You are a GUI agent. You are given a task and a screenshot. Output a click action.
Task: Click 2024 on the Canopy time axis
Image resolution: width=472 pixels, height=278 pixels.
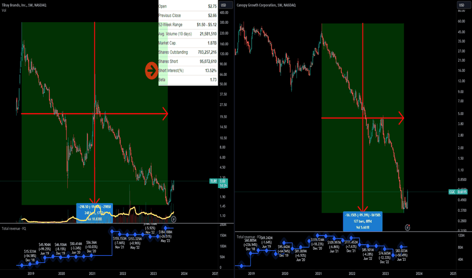[419, 273]
